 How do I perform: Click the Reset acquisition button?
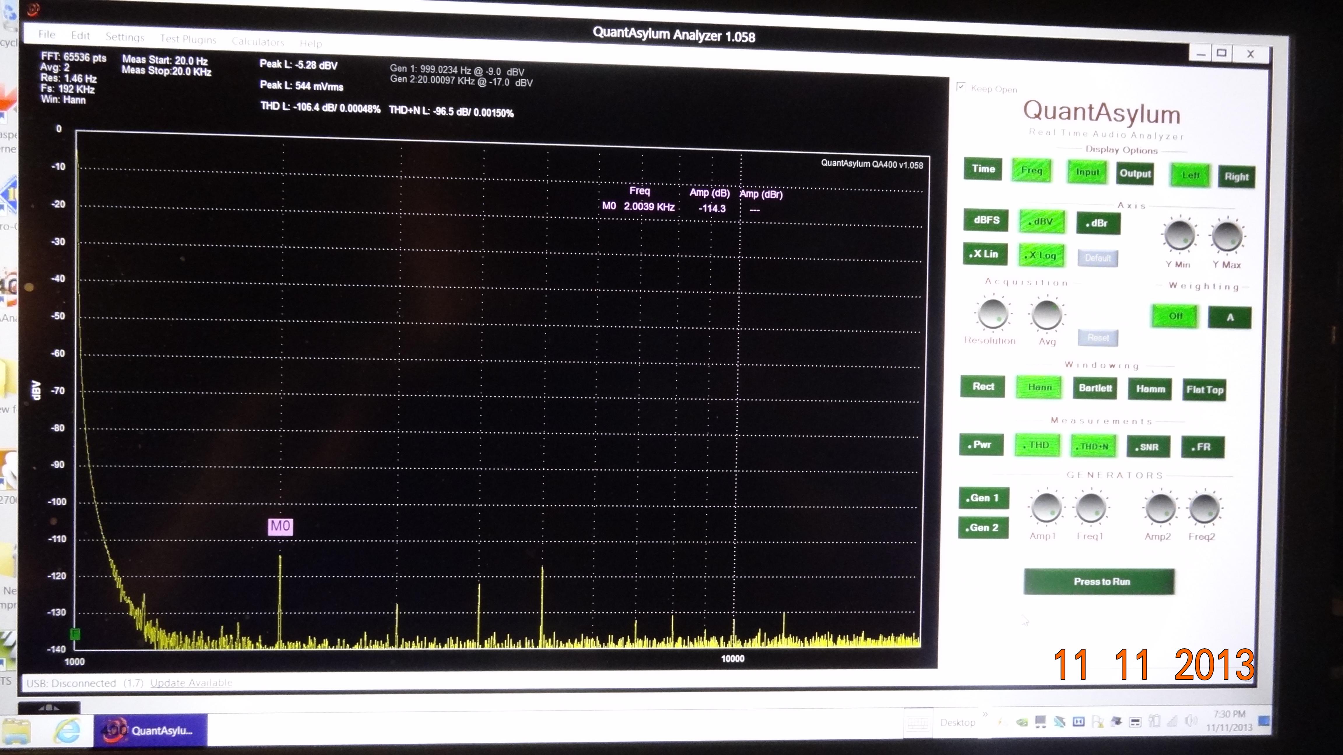pos(1098,338)
